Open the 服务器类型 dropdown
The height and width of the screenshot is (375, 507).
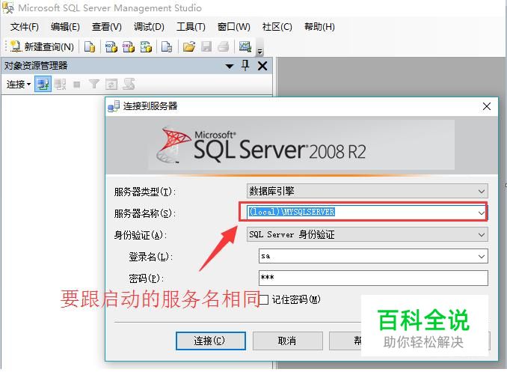click(x=367, y=191)
